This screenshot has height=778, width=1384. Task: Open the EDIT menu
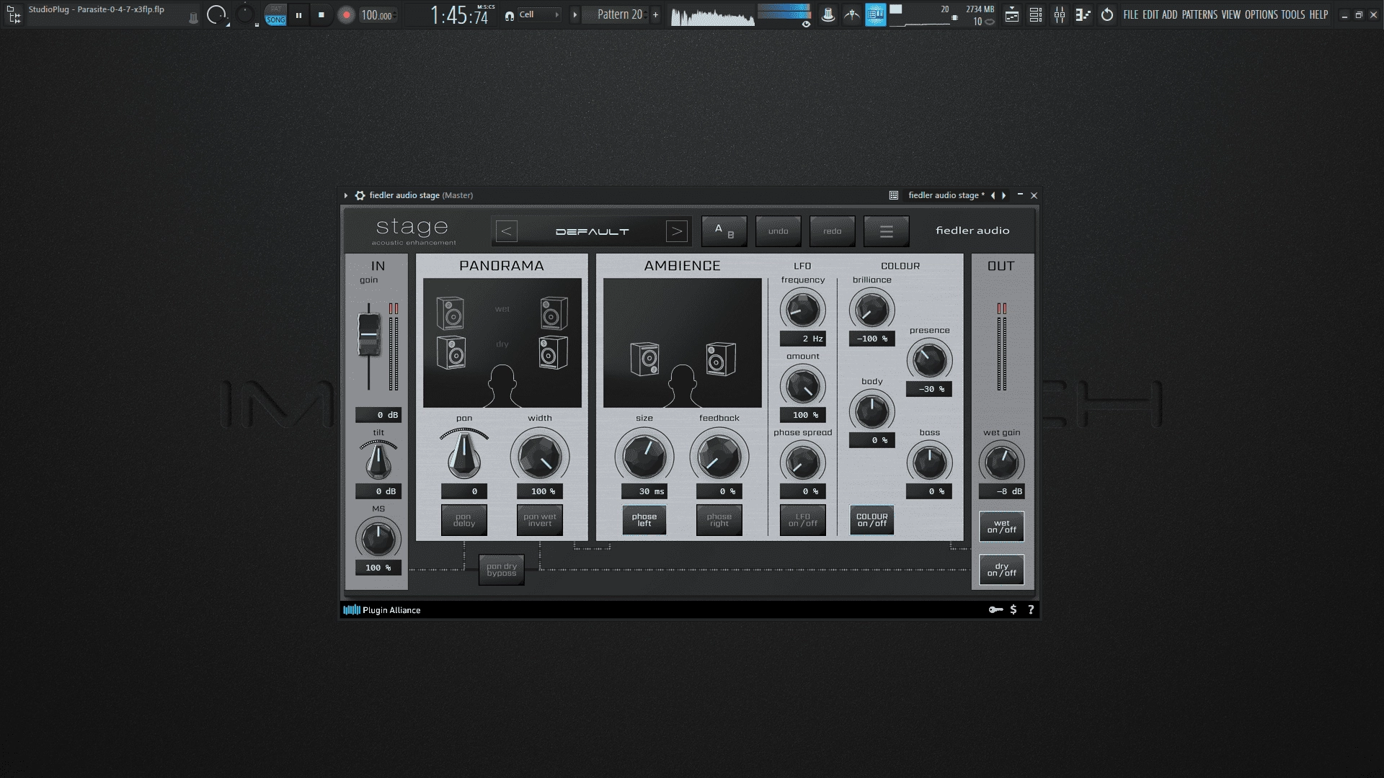tap(1150, 14)
